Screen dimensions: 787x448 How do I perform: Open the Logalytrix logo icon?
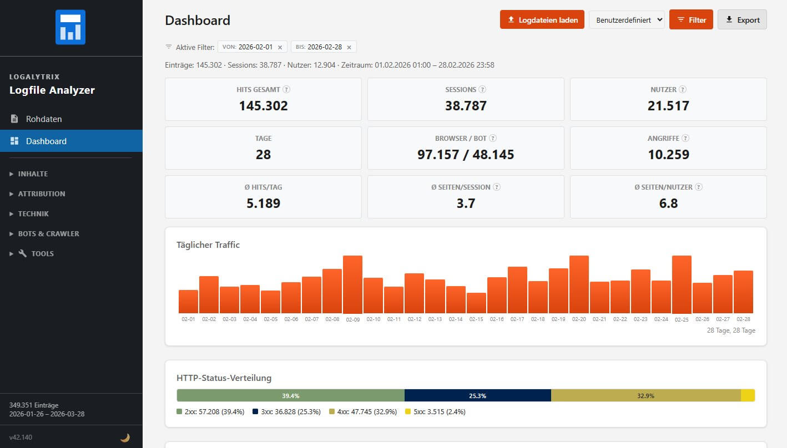click(x=71, y=26)
